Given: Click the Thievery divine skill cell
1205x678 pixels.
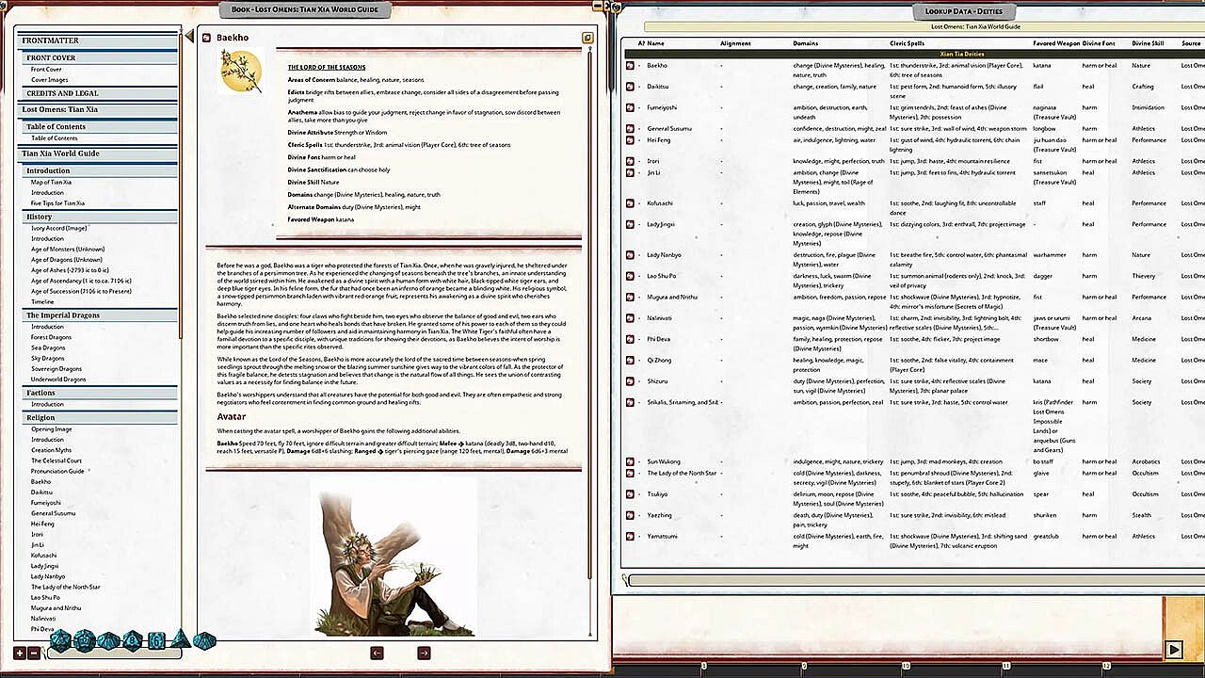Looking at the screenshot, I should point(1142,276).
